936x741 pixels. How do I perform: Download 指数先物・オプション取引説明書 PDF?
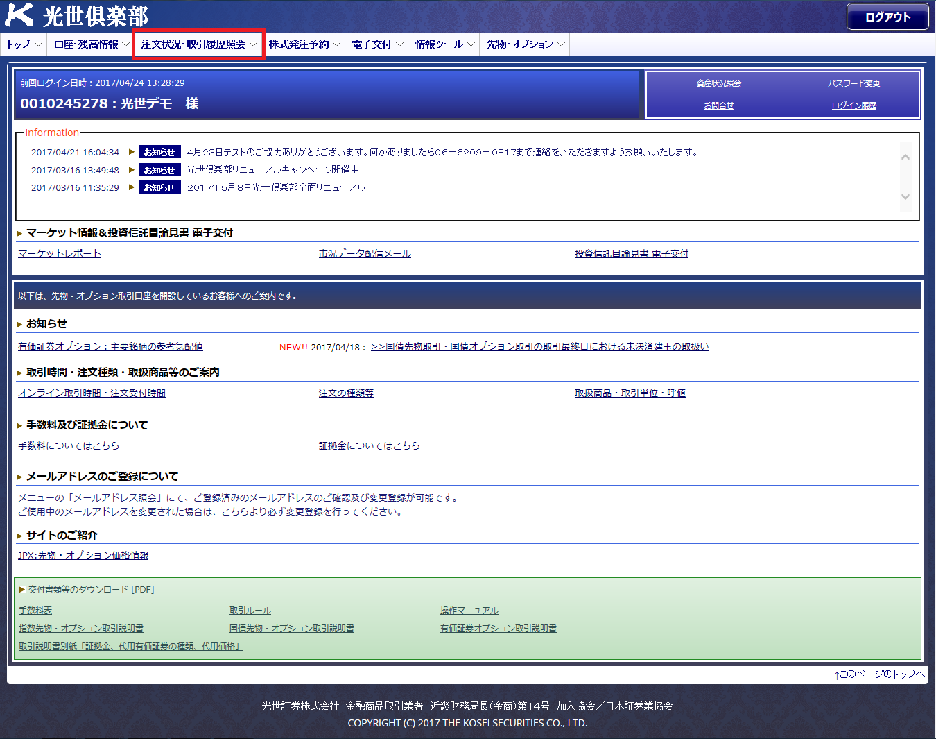(81, 629)
